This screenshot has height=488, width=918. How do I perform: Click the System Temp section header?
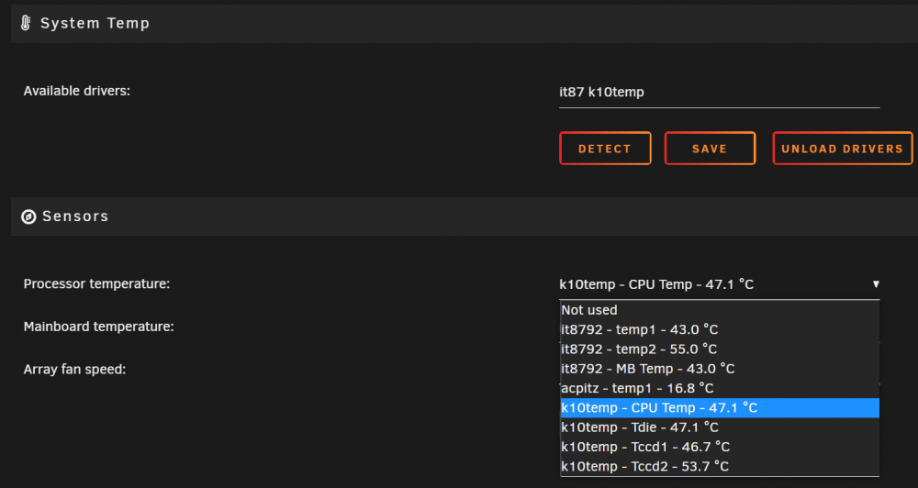pos(465,24)
